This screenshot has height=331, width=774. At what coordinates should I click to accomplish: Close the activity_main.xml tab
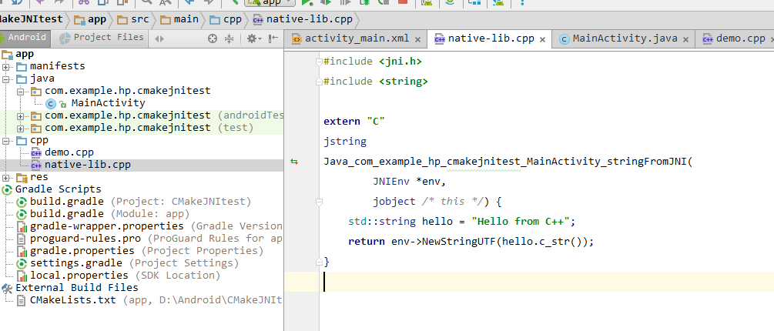click(x=417, y=39)
